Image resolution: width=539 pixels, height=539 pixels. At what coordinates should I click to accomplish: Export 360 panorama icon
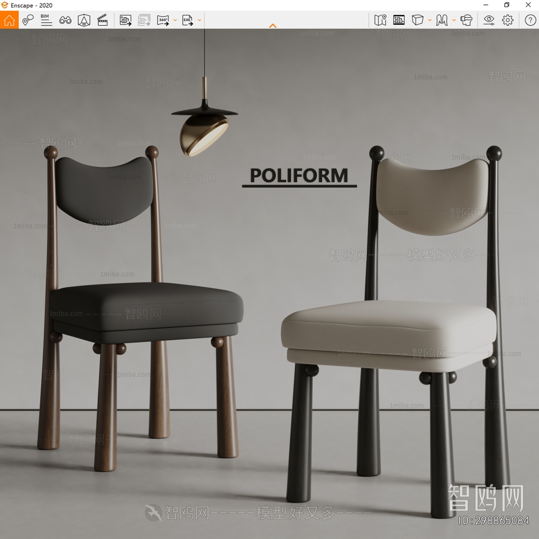(x=163, y=20)
